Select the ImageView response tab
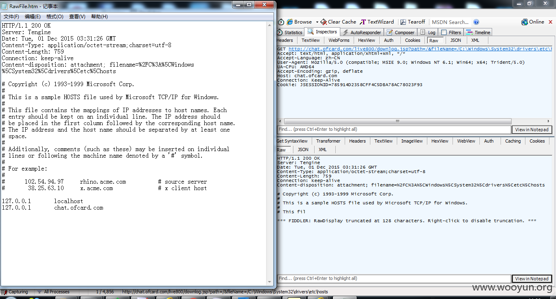This screenshot has height=299, width=556. click(x=412, y=141)
